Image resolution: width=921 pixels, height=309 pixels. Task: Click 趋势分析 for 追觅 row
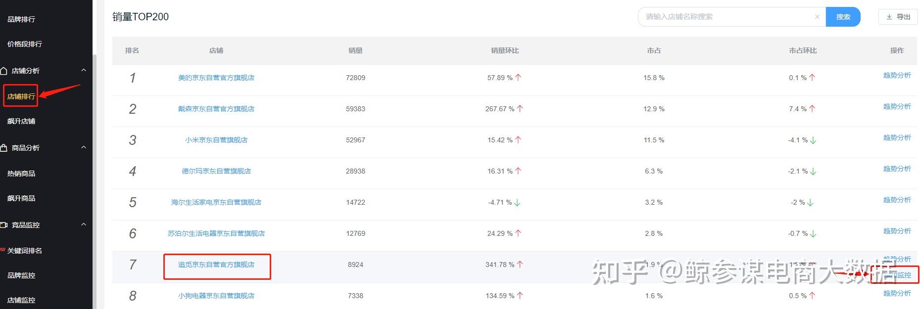[x=897, y=259]
